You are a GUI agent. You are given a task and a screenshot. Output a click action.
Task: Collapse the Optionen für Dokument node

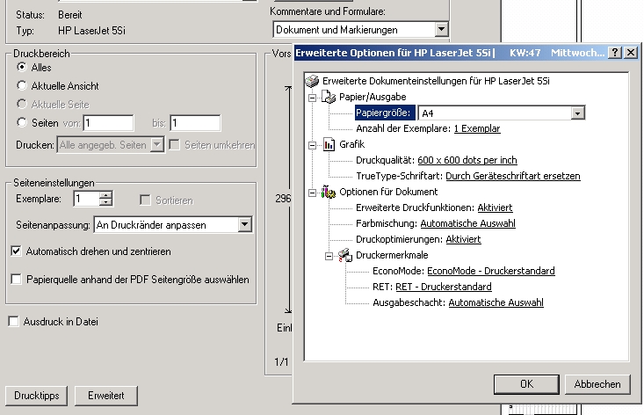pos(313,193)
